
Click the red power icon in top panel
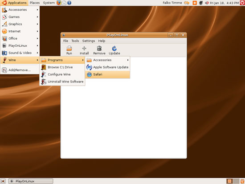pyautogui.click(x=242, y=3)
